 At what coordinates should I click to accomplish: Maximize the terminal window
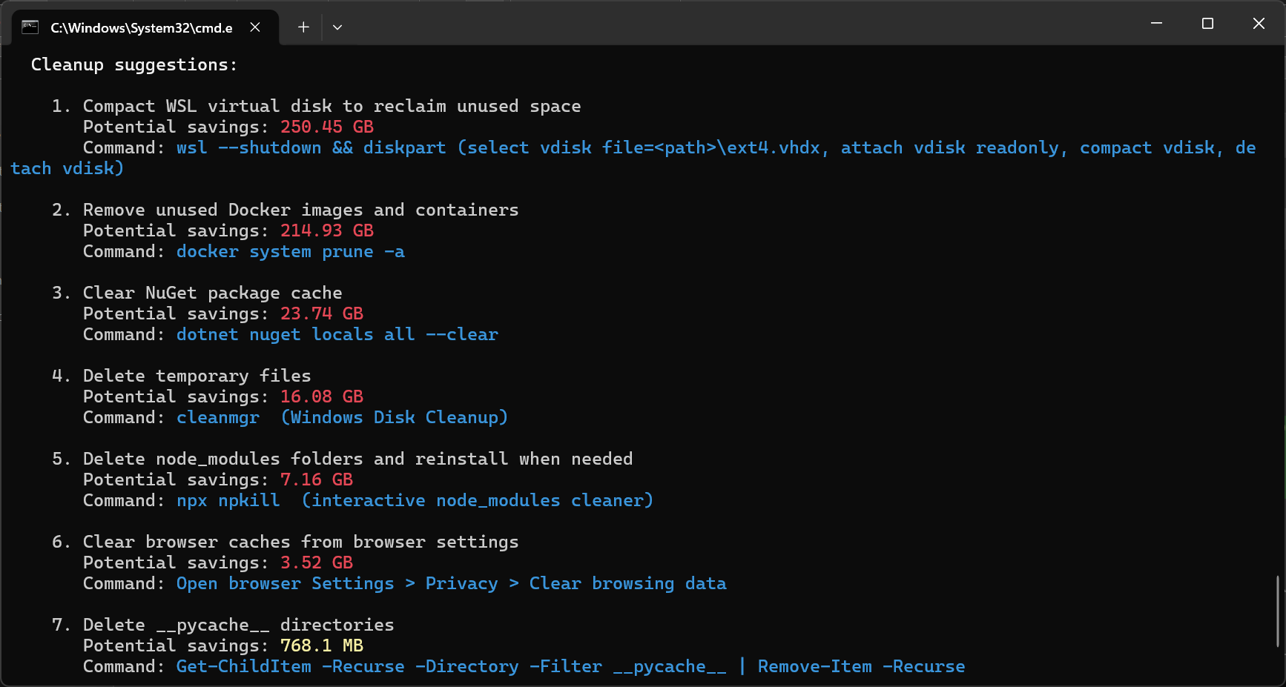pos(1207,24)
